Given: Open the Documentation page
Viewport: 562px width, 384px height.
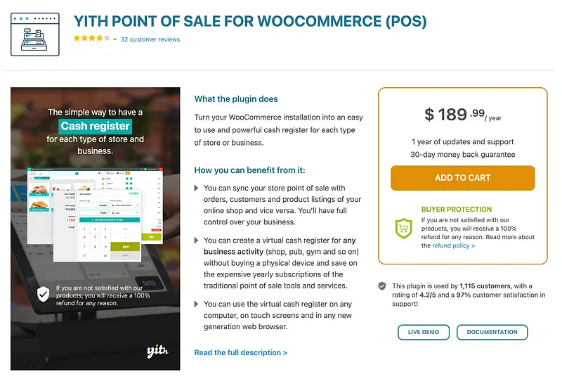Looking at the screenshot, I should [492, 332].
